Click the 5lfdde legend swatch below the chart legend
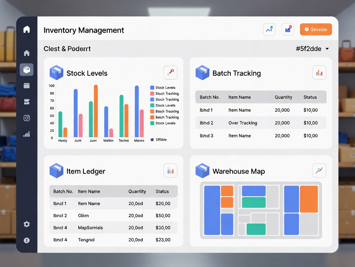355x267 pixels. 152,140
